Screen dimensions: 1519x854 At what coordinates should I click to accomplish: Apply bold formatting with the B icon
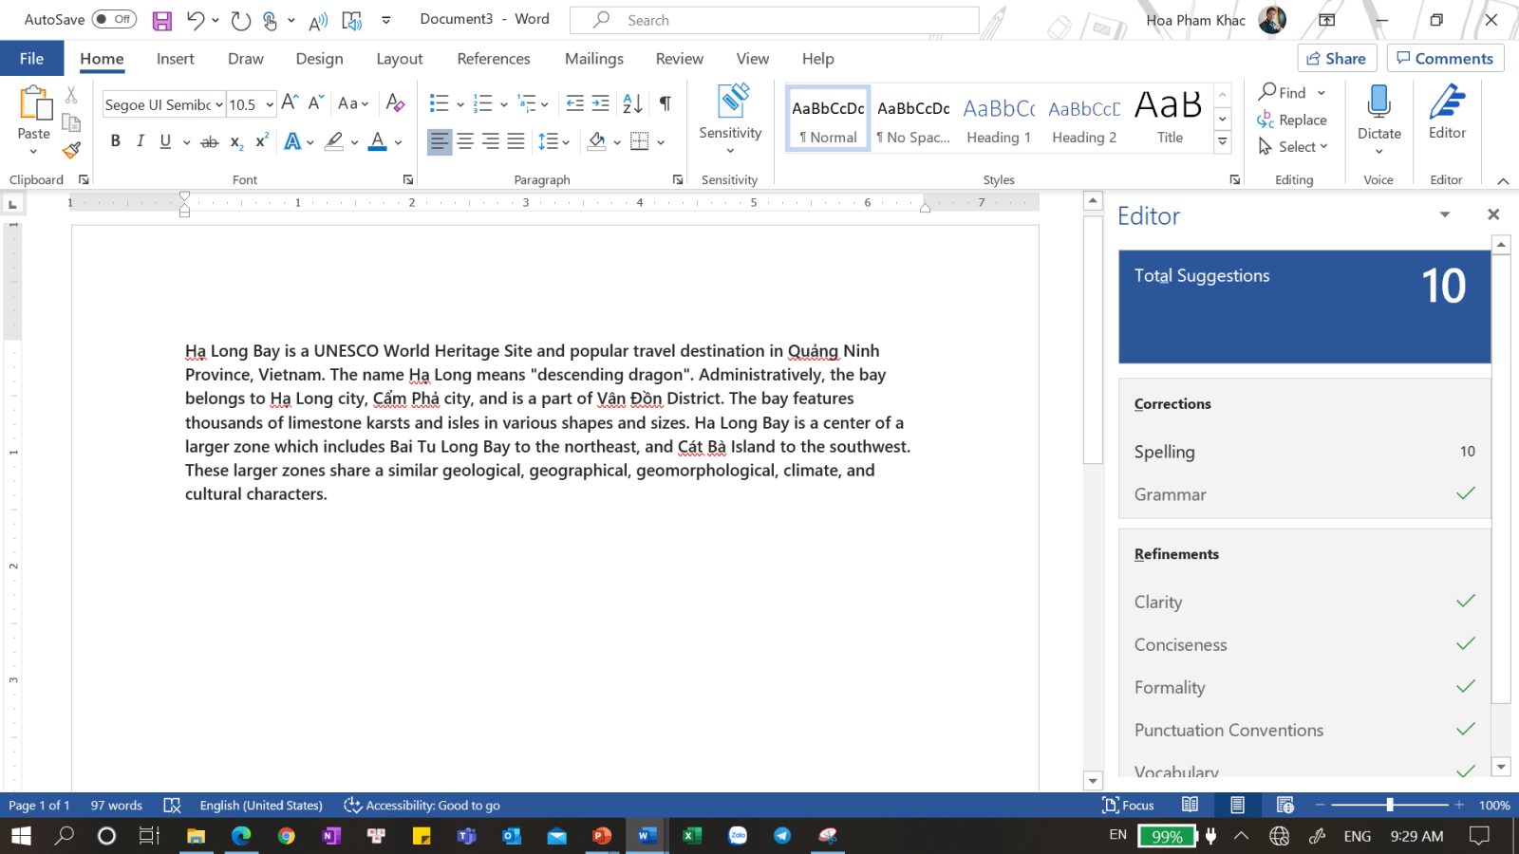pos(115,141)
